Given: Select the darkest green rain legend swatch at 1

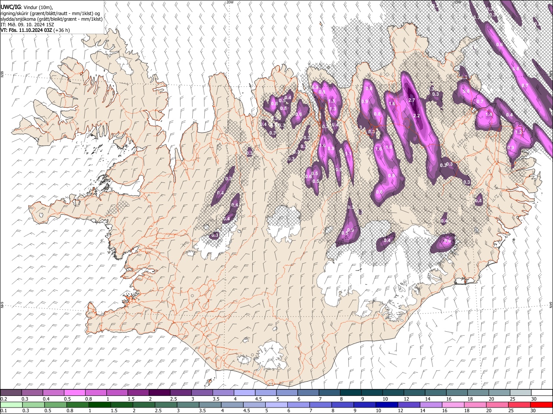Looking at the screenshot, I should [x=99, y=405].
